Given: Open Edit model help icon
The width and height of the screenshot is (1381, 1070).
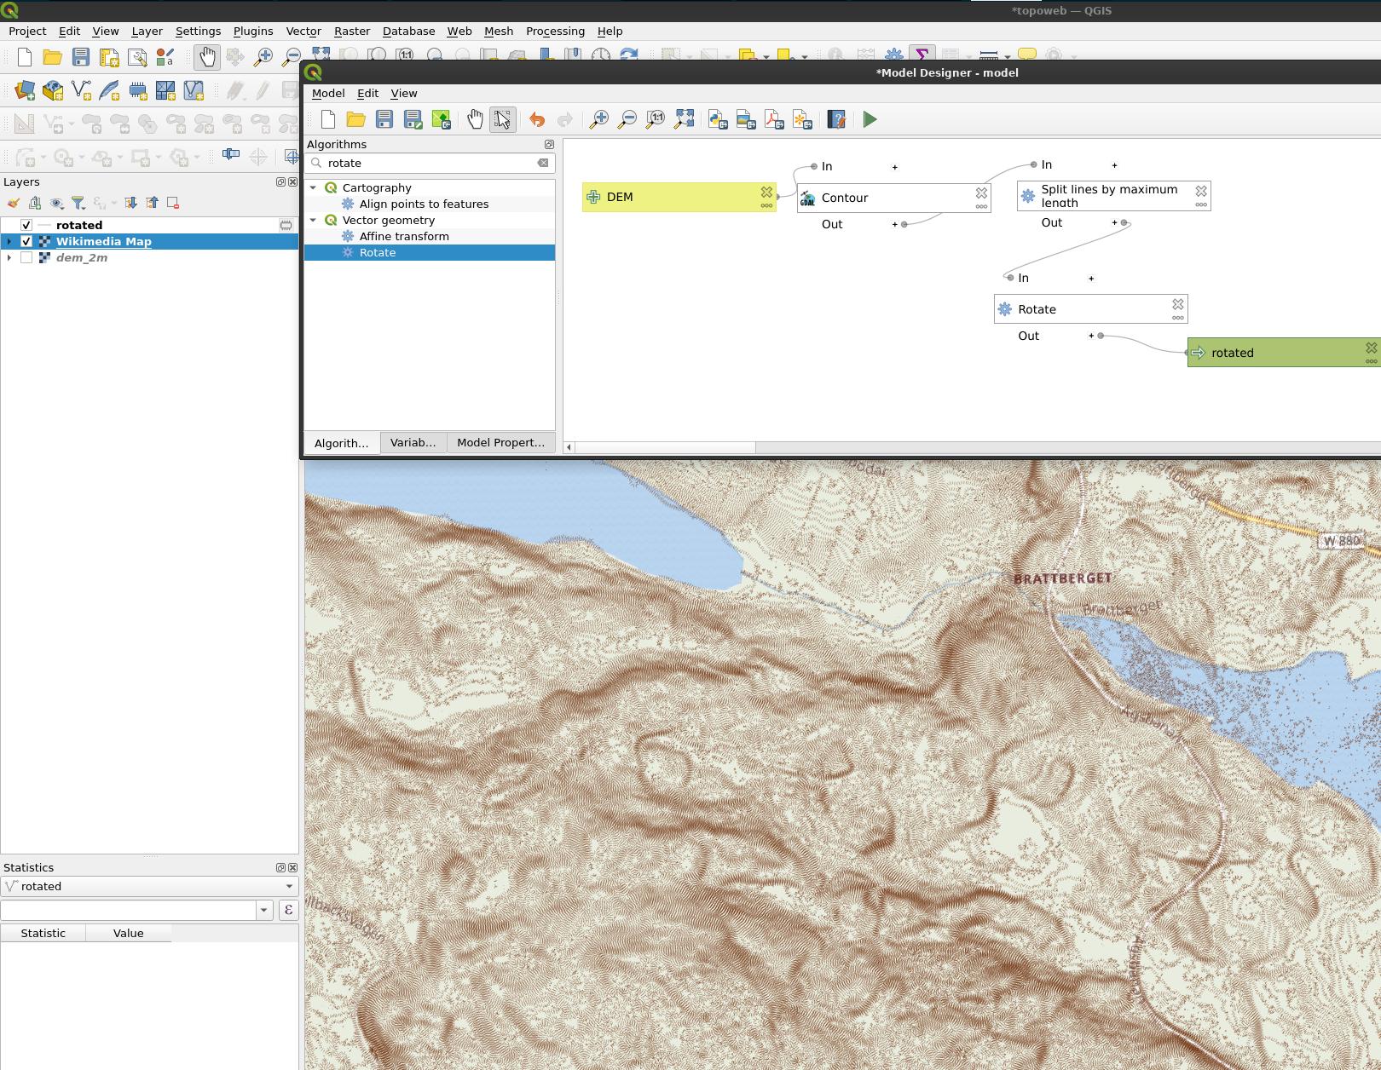Looking at the screenshot, I should [836, 120].
